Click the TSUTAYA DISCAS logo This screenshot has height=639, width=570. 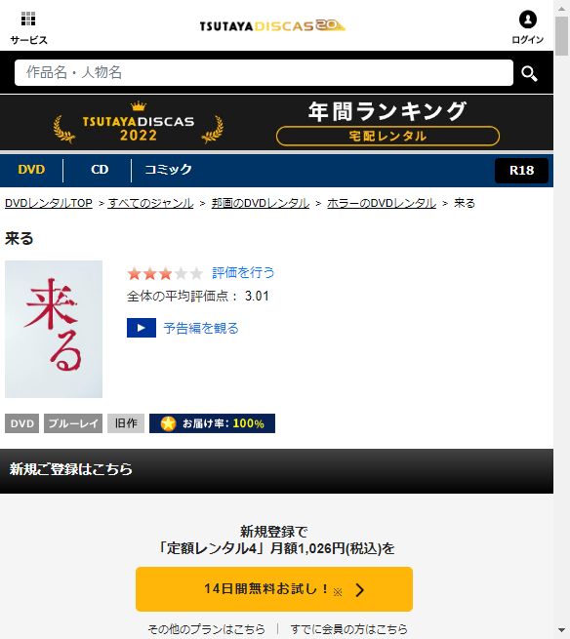[x=272, y=25]
